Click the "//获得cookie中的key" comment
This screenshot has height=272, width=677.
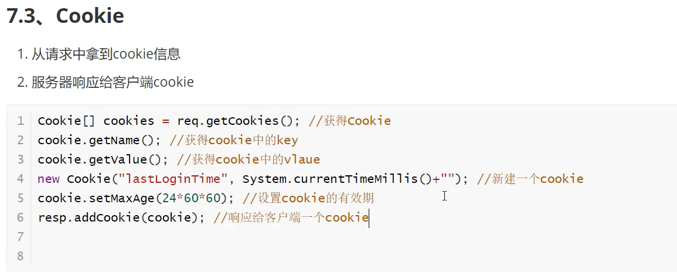(233, 141)
